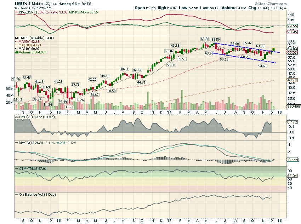
Task: Click the 63.08 price label
Action: tap(260, 46)
